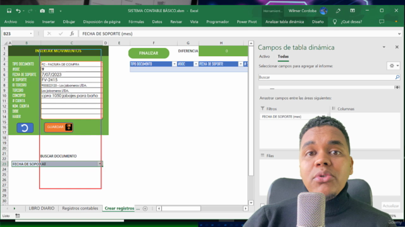The width and height of the screenshot is (405, 227).
Task: Confirm entry with the checkmark icon
Action: click(61, 33)
